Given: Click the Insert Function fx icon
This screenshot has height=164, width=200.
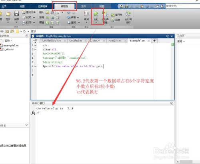Looking at the screenshot, I should pyautogui.click(x=52, y=12).
